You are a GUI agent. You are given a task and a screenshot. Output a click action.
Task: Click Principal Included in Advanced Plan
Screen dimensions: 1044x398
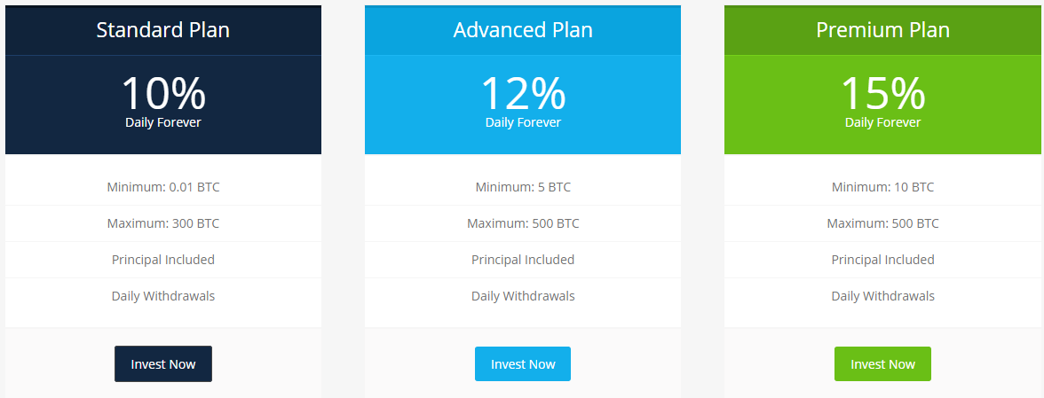tap(523, 260)
